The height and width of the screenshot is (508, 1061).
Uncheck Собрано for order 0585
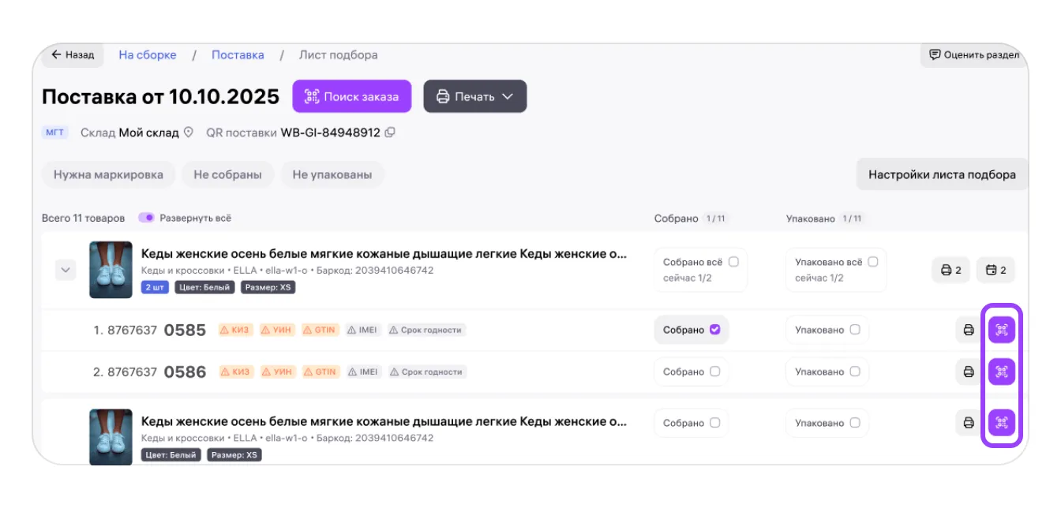(715, 330)
